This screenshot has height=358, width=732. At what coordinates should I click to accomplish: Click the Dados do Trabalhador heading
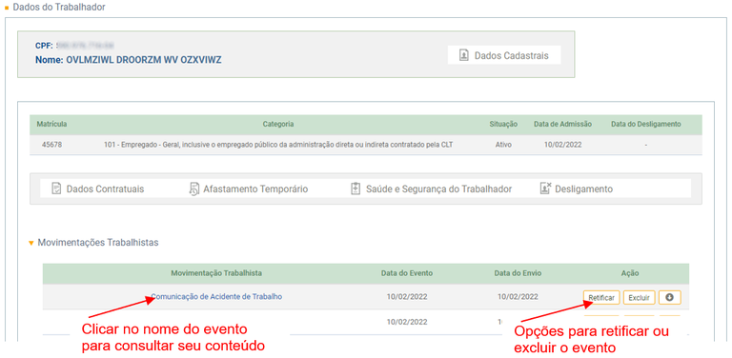coord(59,7)
